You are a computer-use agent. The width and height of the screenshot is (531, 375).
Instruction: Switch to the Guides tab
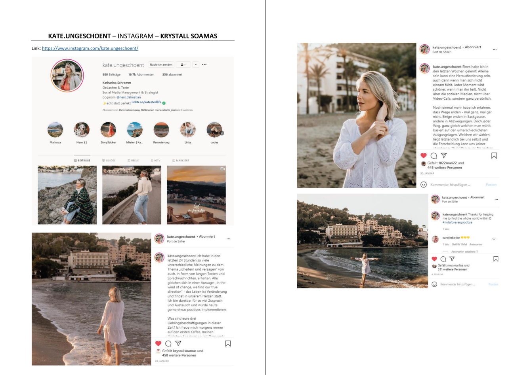click(x=109, y=161)
